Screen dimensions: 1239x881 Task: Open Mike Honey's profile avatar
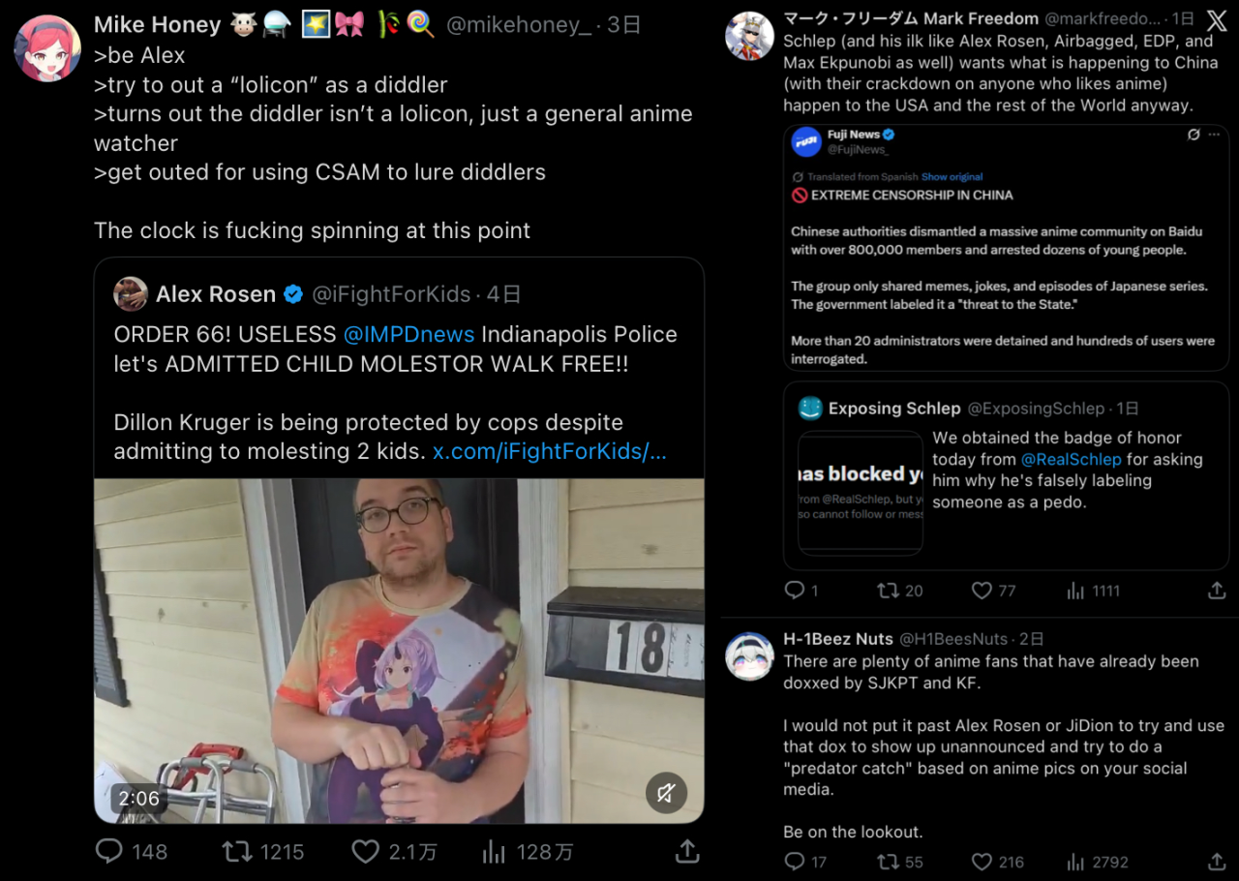47,48
